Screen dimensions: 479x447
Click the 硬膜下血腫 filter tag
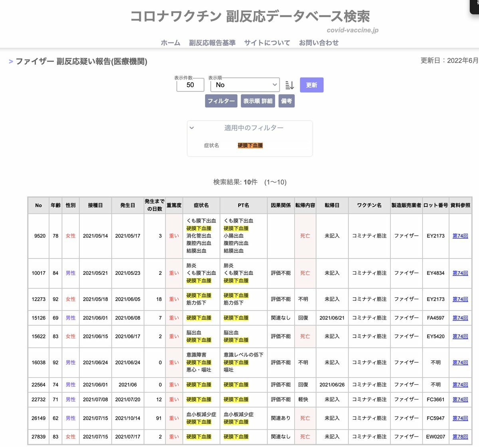(250, 145)
